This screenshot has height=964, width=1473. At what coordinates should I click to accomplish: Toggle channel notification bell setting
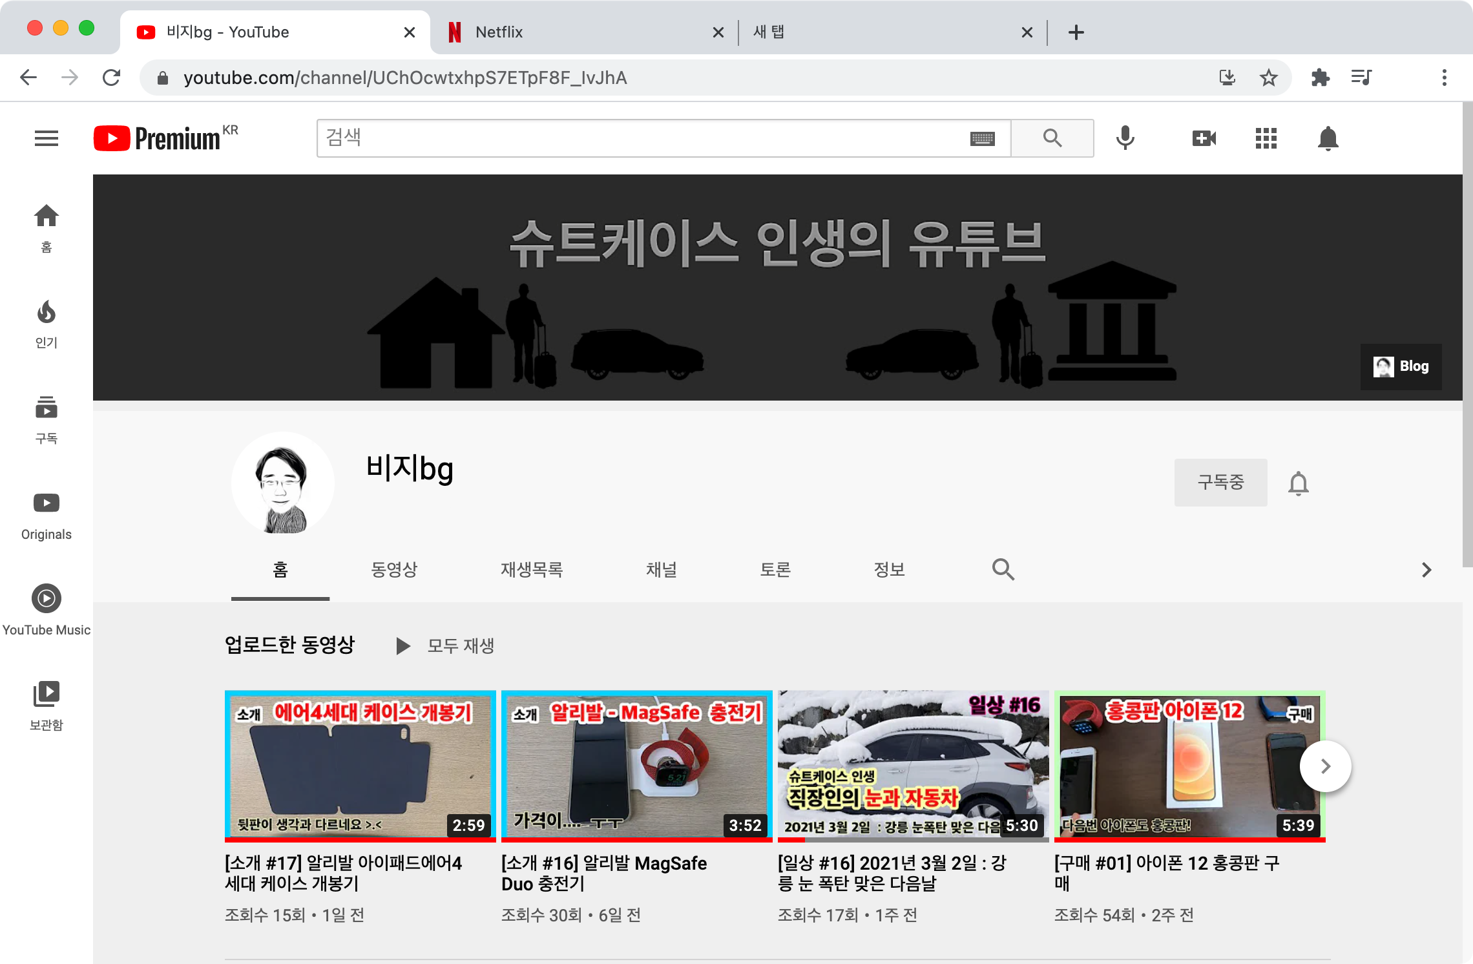[1298, 483]
